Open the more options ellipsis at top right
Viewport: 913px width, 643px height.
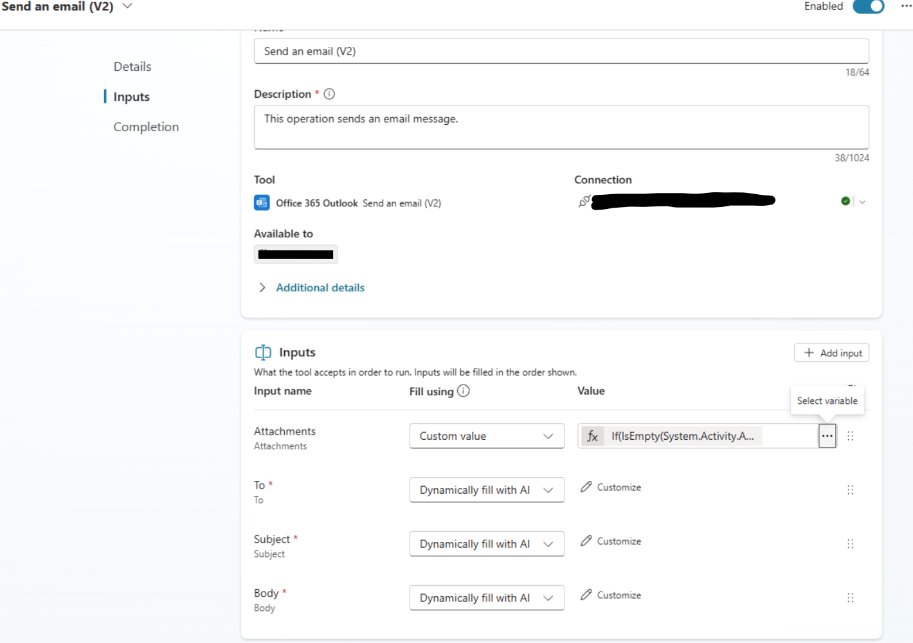tap(906, 6)
